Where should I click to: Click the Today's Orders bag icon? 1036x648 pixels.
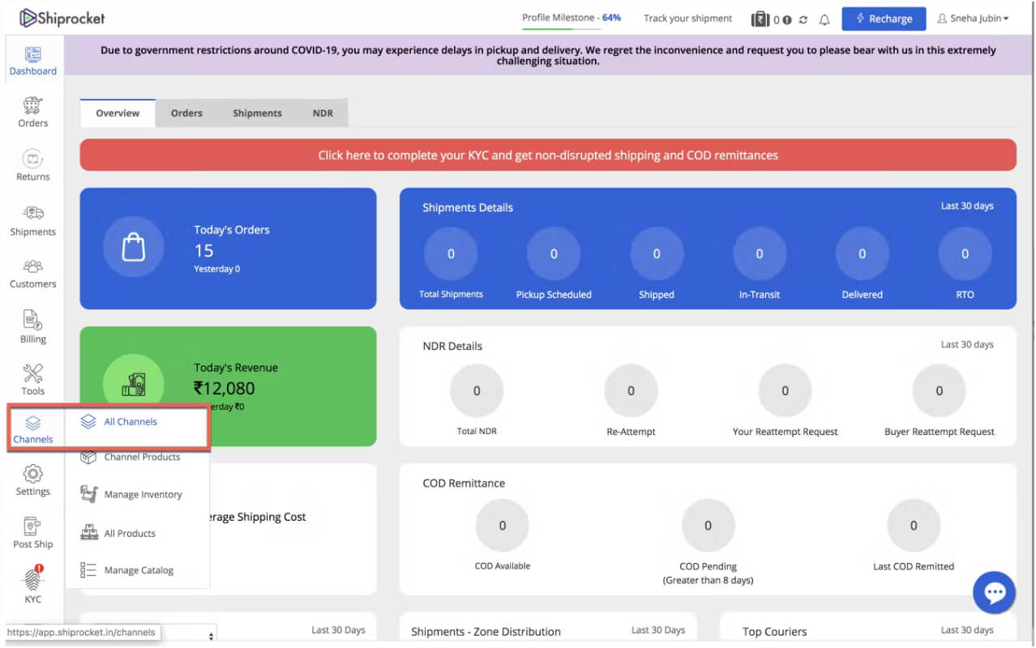tap(134, 248)
